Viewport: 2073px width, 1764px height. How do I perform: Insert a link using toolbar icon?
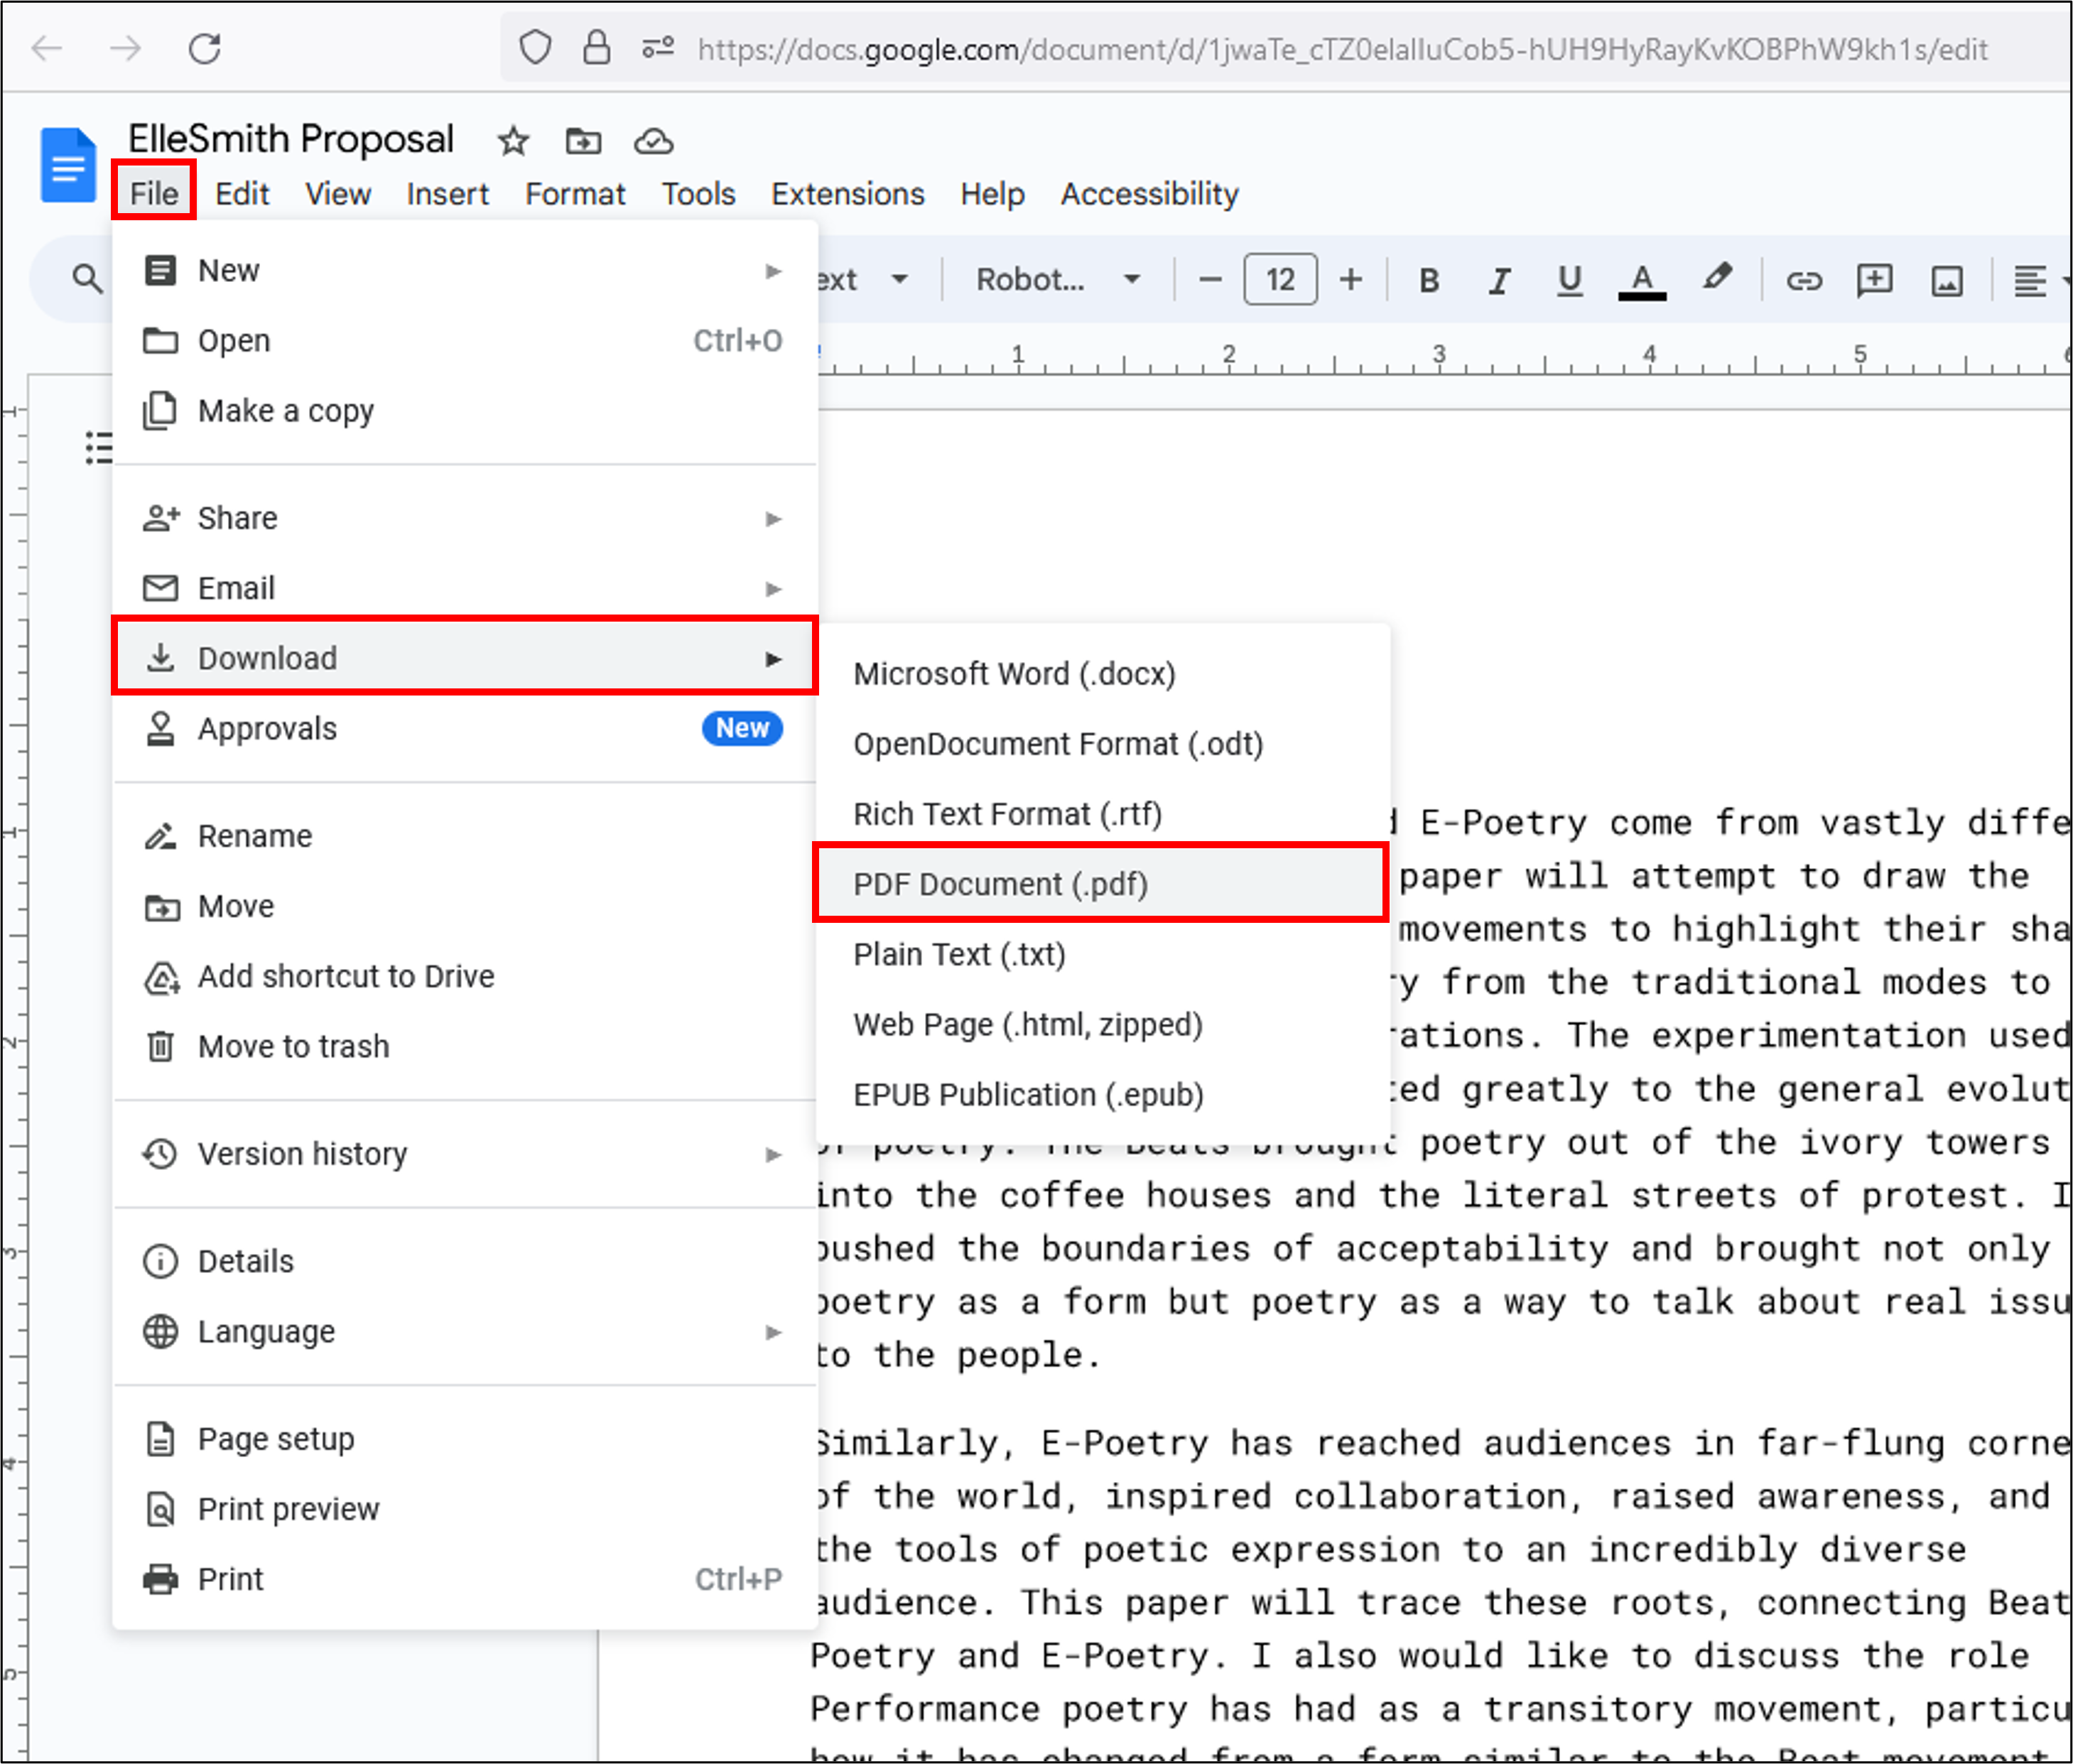click(x=1804, y=281)
